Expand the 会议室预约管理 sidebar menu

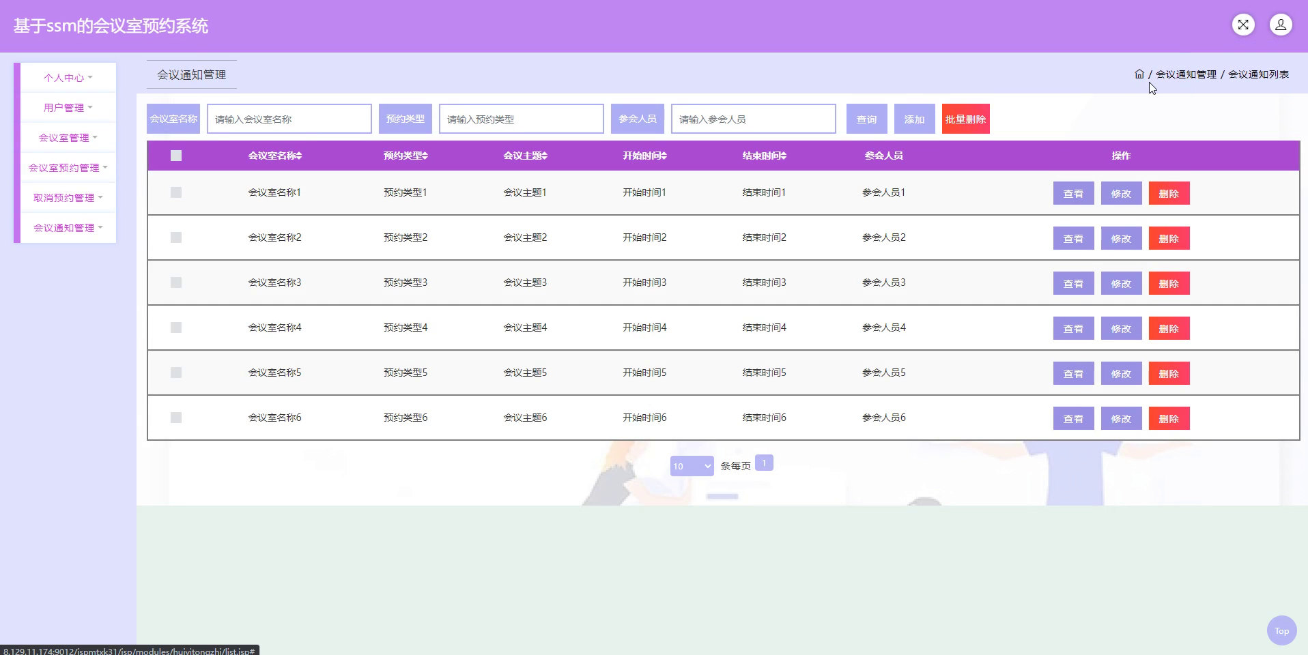[x=68, y=168]
